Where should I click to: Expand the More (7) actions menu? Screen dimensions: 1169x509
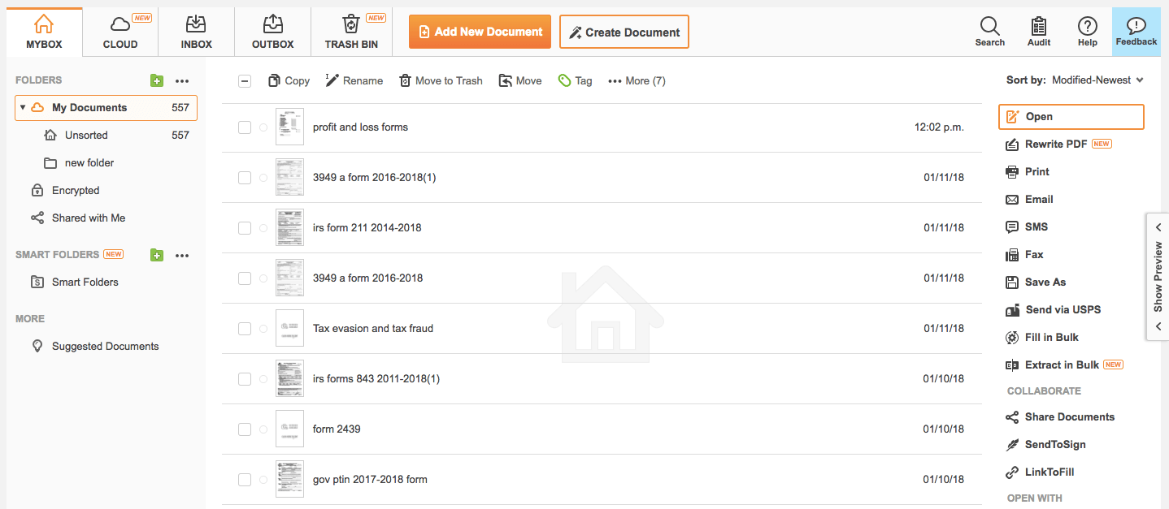(x=637, y=80)
